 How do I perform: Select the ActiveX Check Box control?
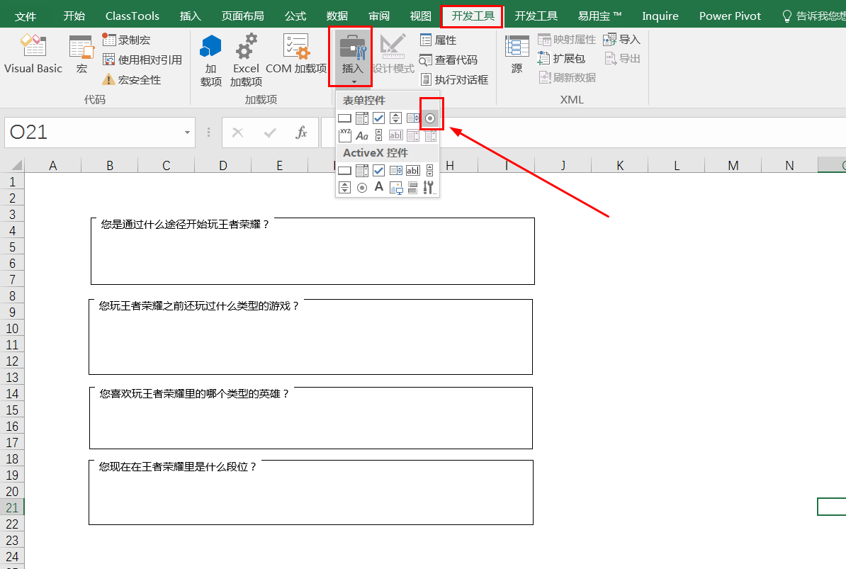[x=379, y=171]
